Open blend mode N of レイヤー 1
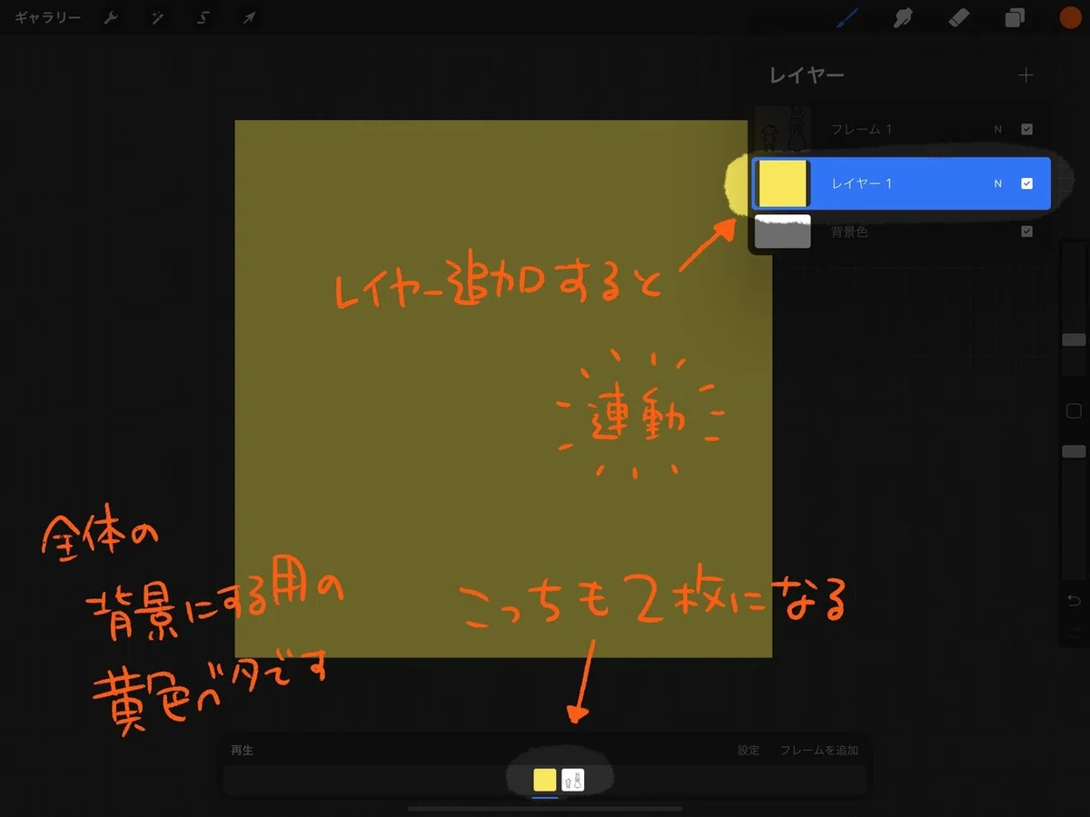Image resolution: width=1090 pixels, height=817 pixels. pos(998,183)
